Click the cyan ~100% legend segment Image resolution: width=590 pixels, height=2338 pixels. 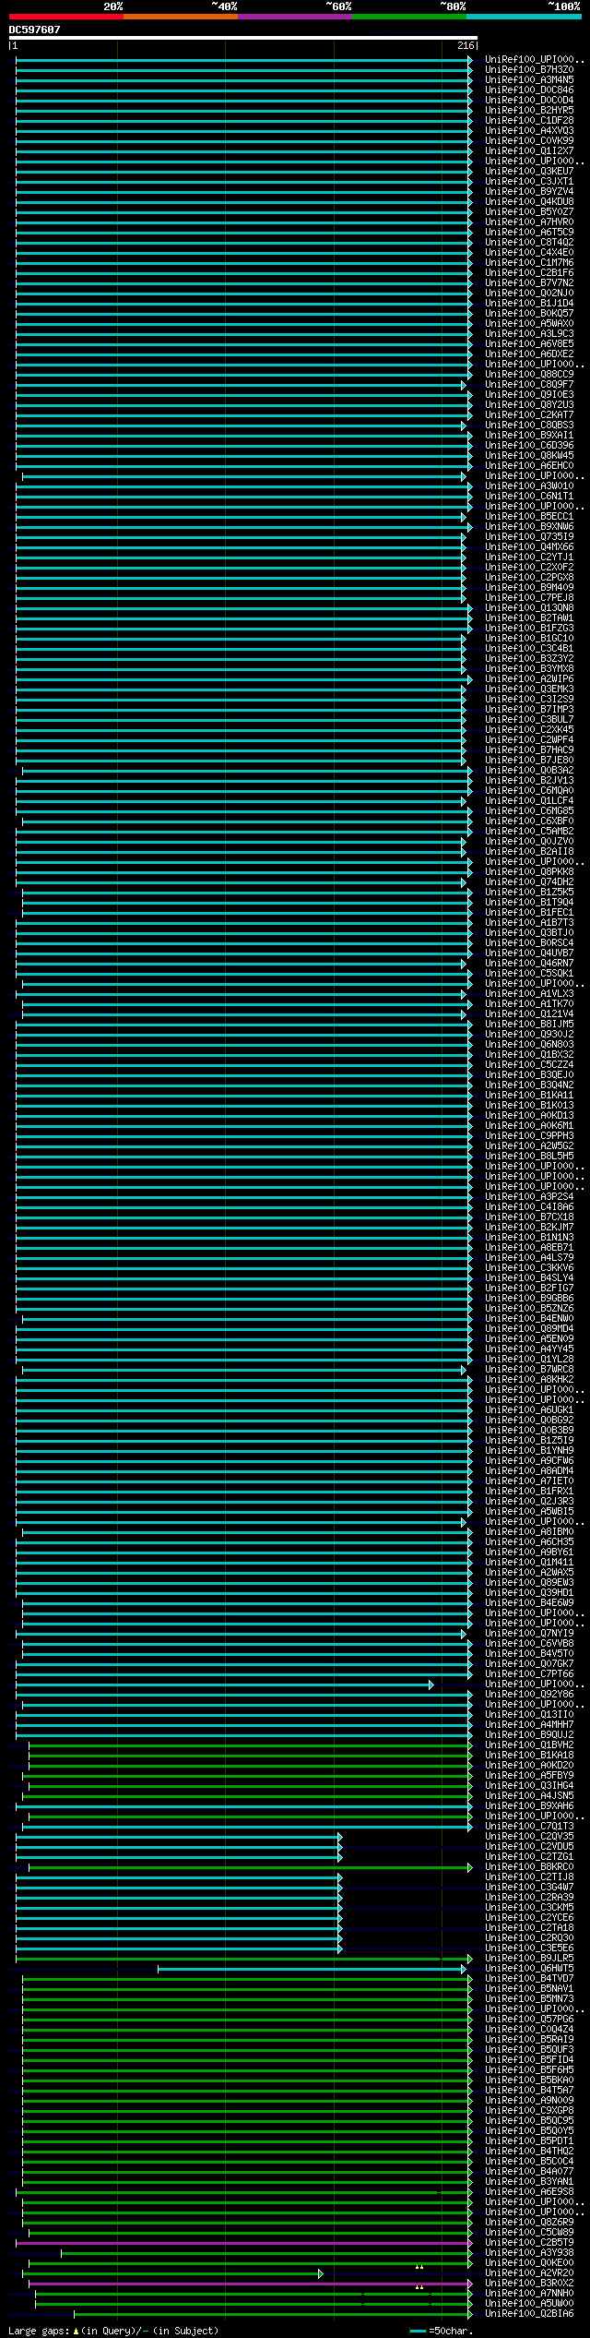524,17
